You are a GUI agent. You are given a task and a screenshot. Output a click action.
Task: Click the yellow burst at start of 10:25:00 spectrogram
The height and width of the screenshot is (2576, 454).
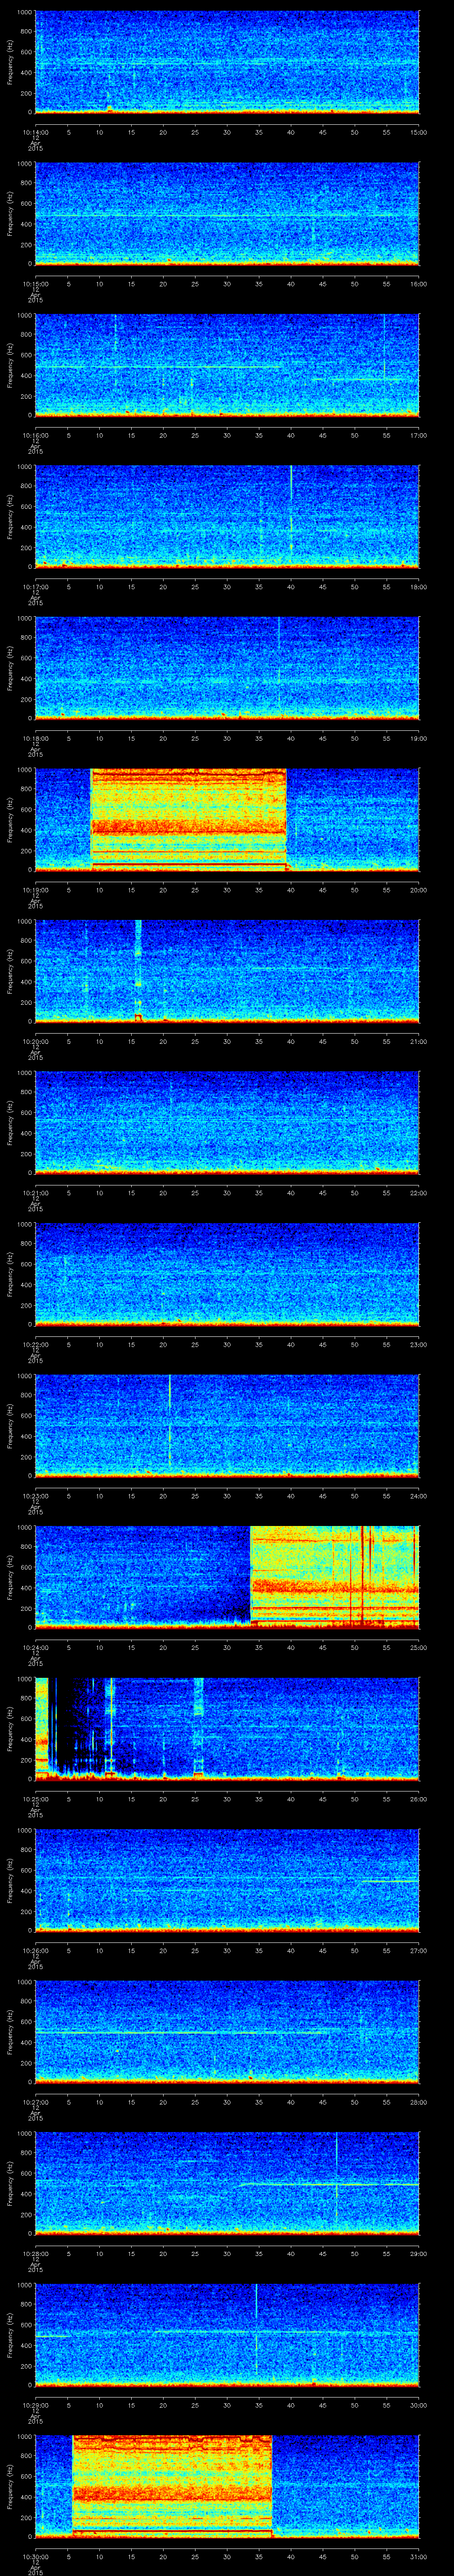click(42, 1729)
